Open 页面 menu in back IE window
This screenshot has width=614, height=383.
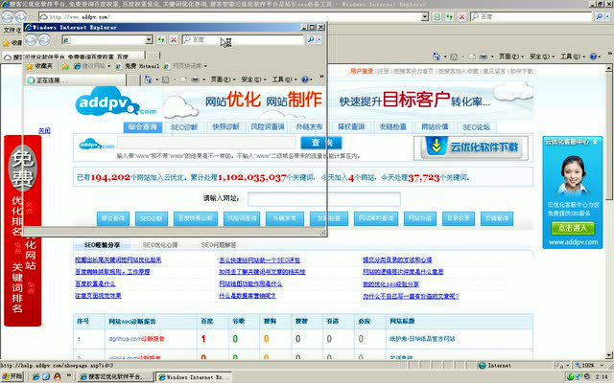click(511, 56)
